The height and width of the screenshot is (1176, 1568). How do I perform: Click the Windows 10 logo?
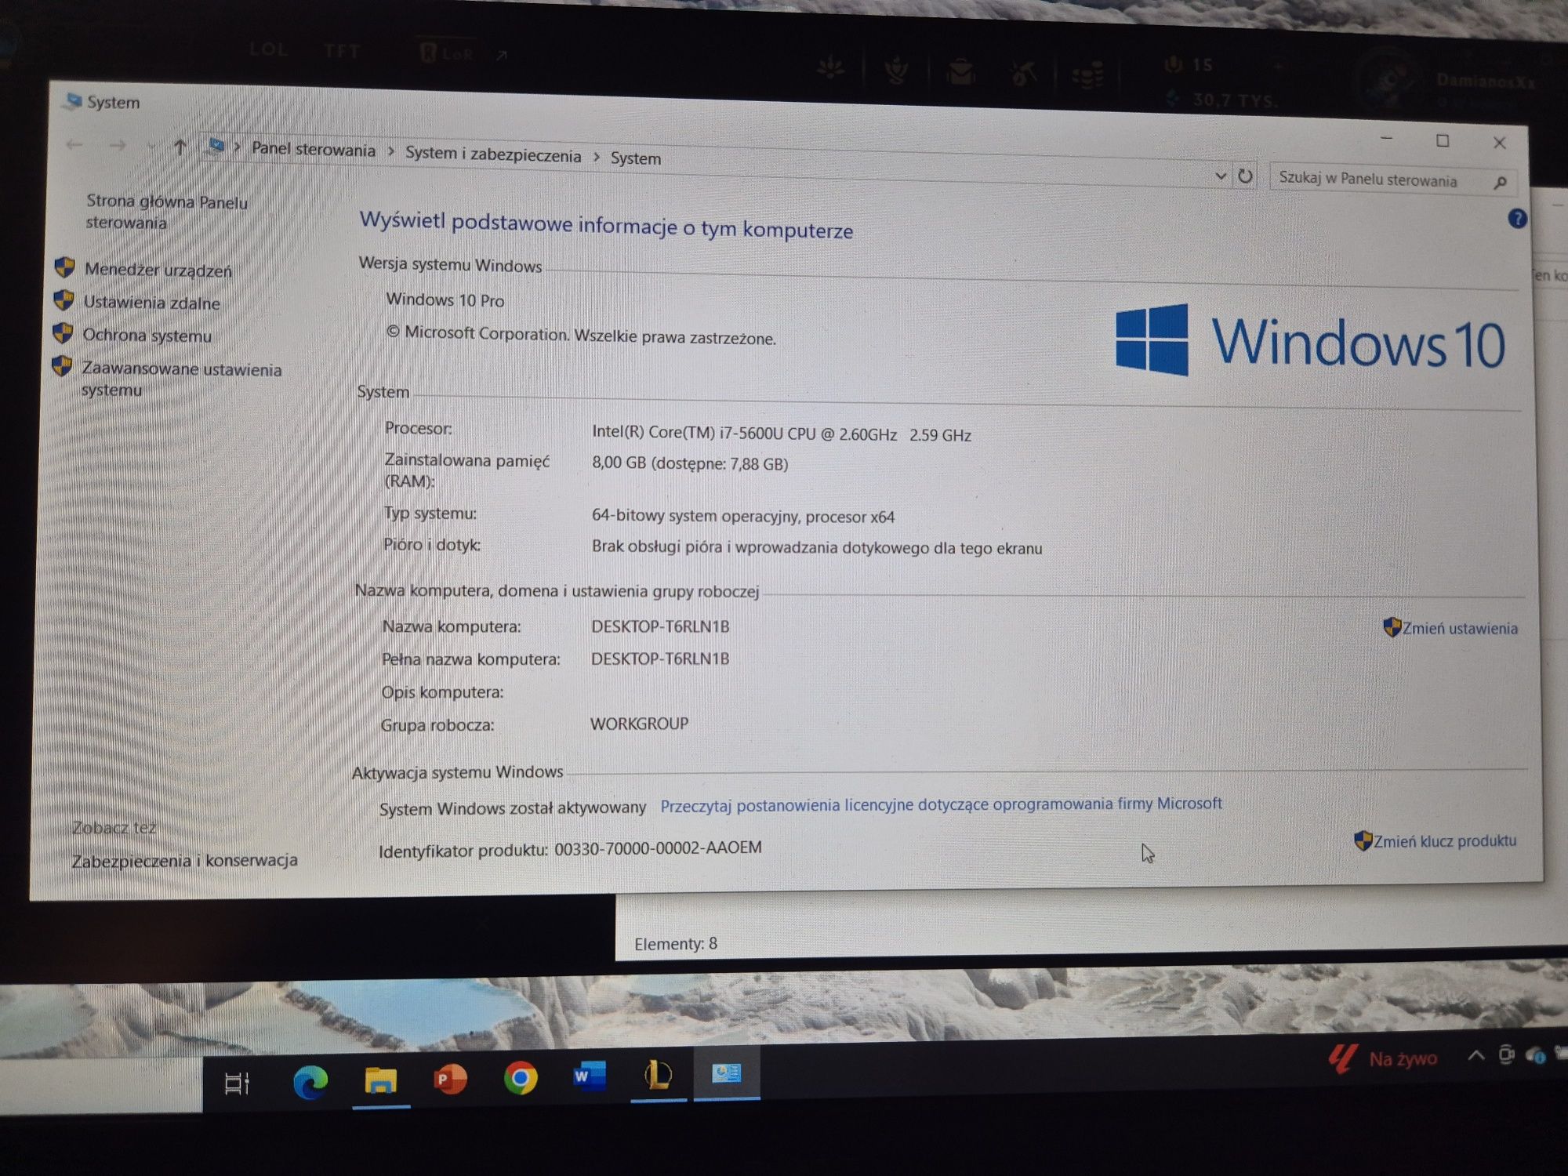click(x=1310, y=342)
